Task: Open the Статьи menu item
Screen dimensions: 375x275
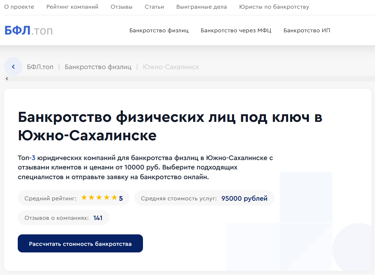Action: pos(154,7)
